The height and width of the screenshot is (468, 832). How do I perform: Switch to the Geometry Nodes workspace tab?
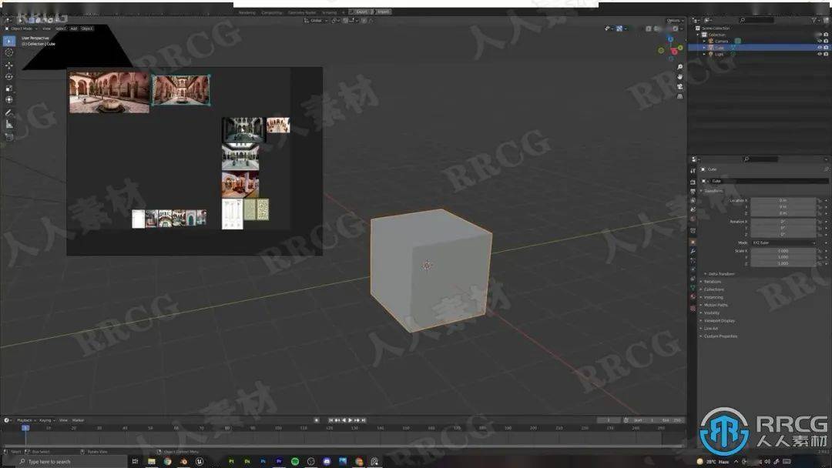(x=302, y=12)
